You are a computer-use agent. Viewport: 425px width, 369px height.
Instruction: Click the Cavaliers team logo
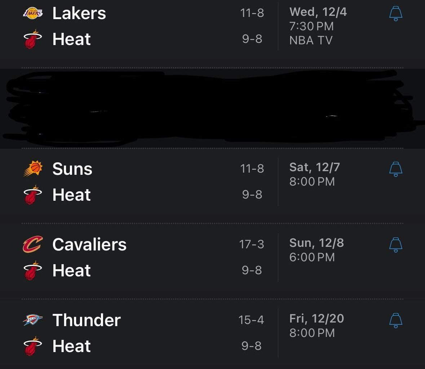tap(33, 244)
